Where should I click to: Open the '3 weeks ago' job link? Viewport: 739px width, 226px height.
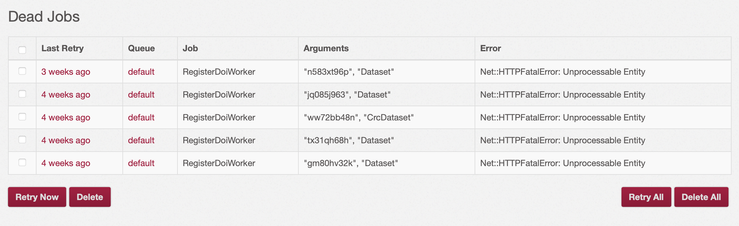coord(66,72)
